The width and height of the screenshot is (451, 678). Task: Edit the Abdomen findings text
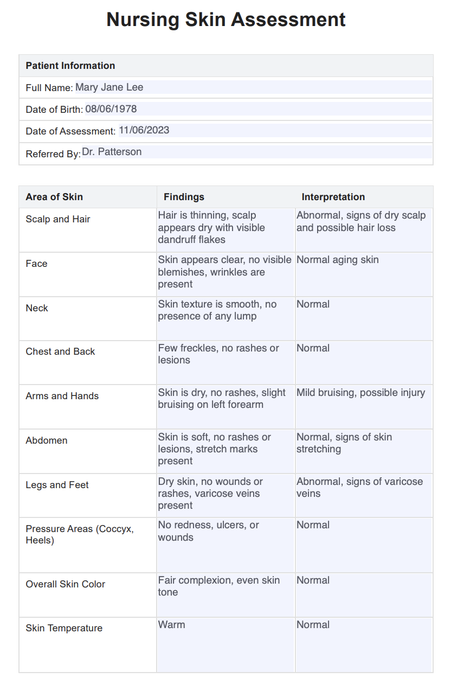coord(225,452)
